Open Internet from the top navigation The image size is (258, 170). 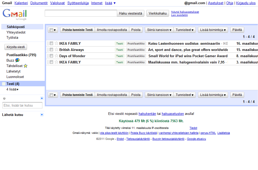[x=97, y=3]
